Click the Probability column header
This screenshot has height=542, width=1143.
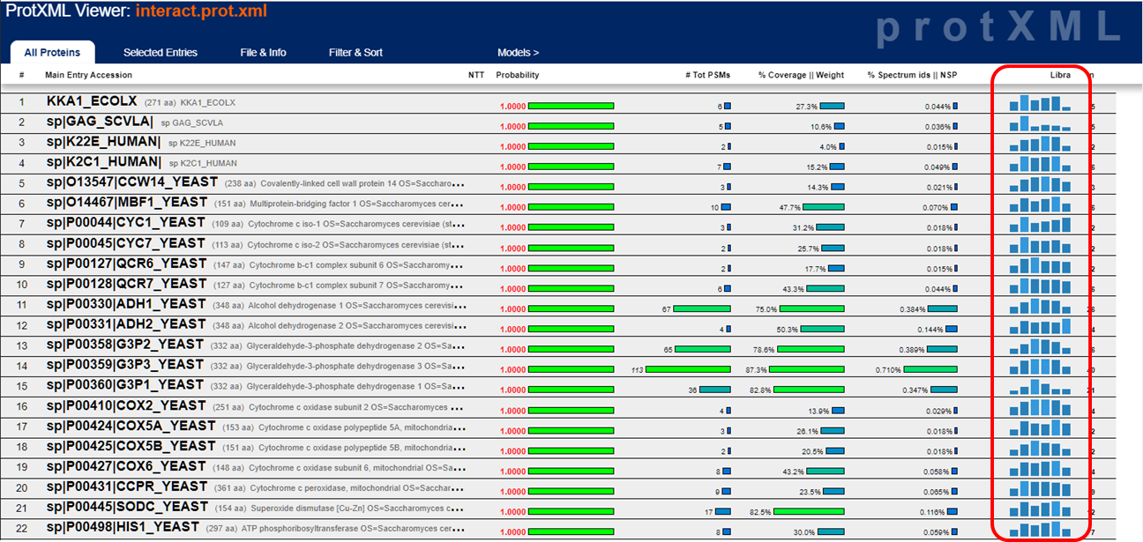pos(518,75)
